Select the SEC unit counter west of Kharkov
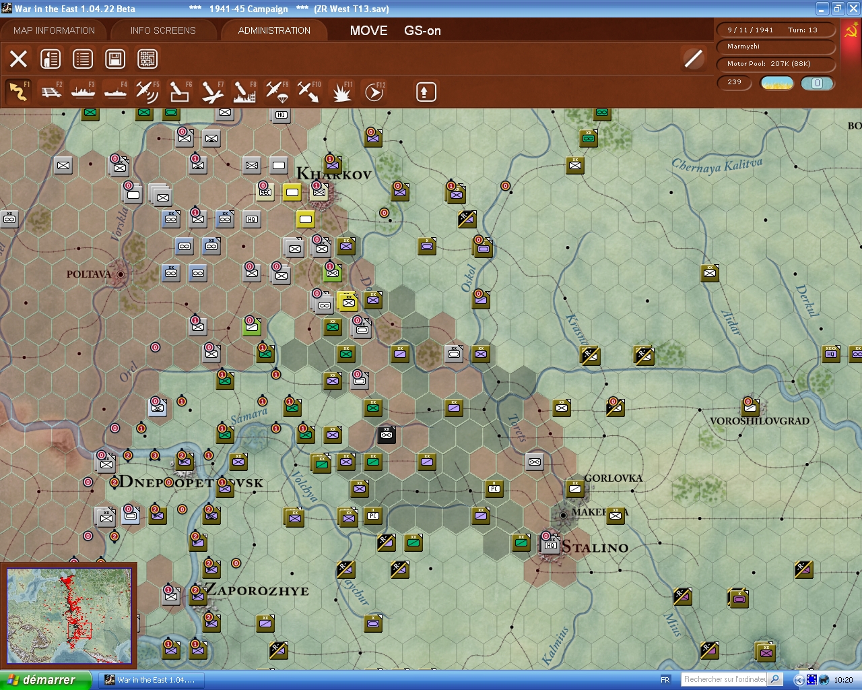Viewport: 862px width, 690px height. click(x=265, y=192)
